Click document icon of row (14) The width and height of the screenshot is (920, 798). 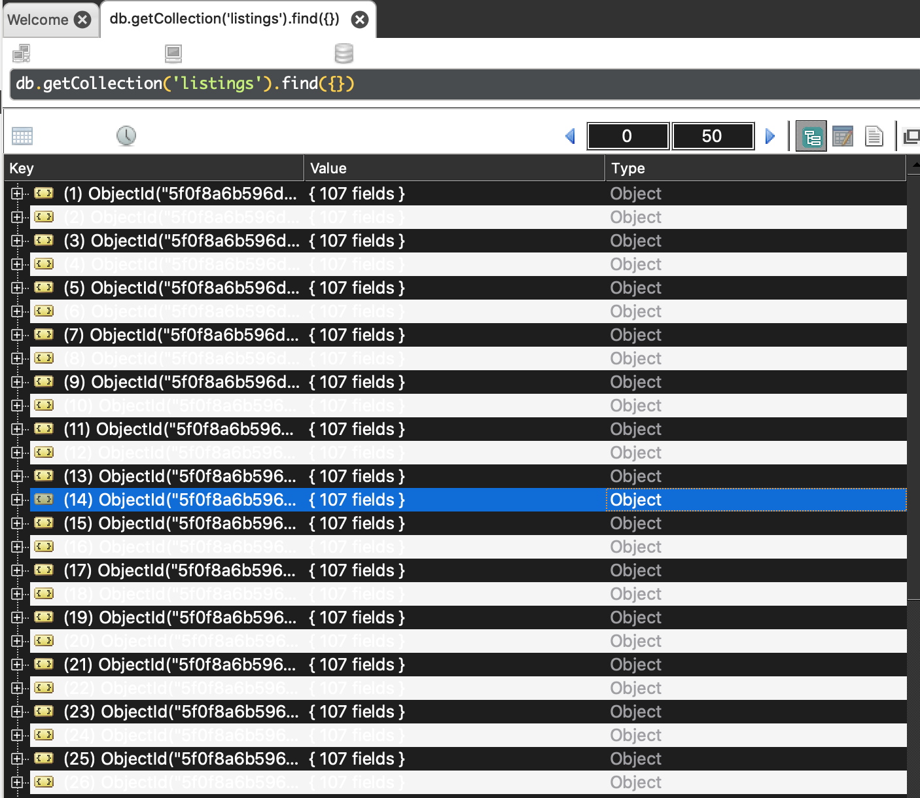(44, 499)
